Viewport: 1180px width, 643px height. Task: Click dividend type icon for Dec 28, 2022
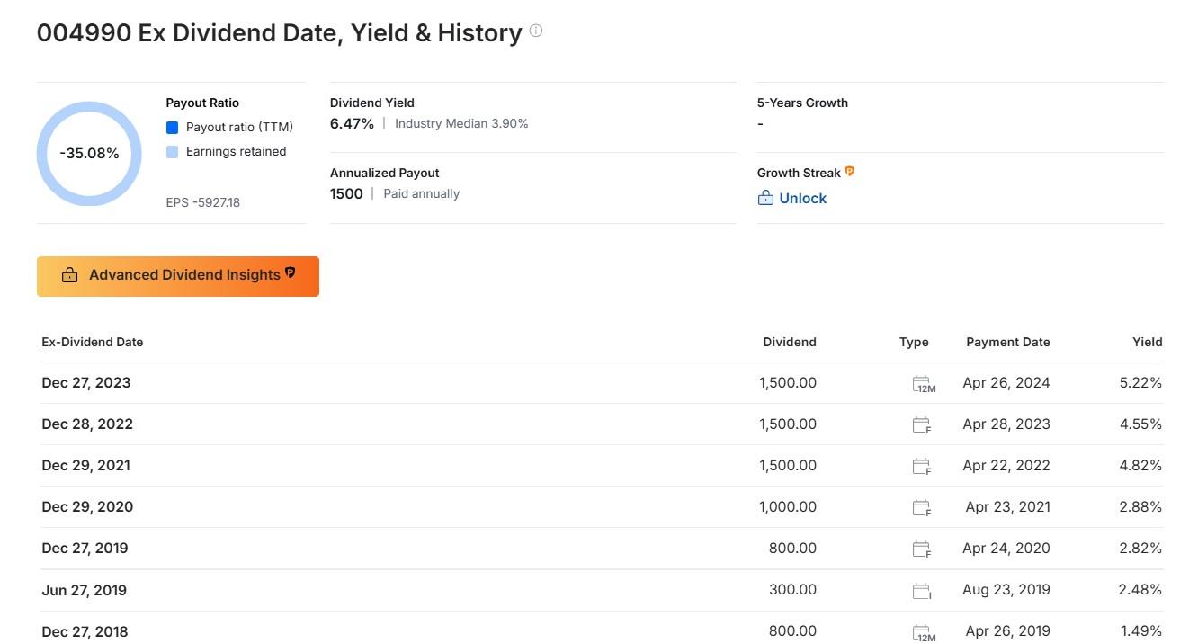pyautogui.click(x=921, y=425)
